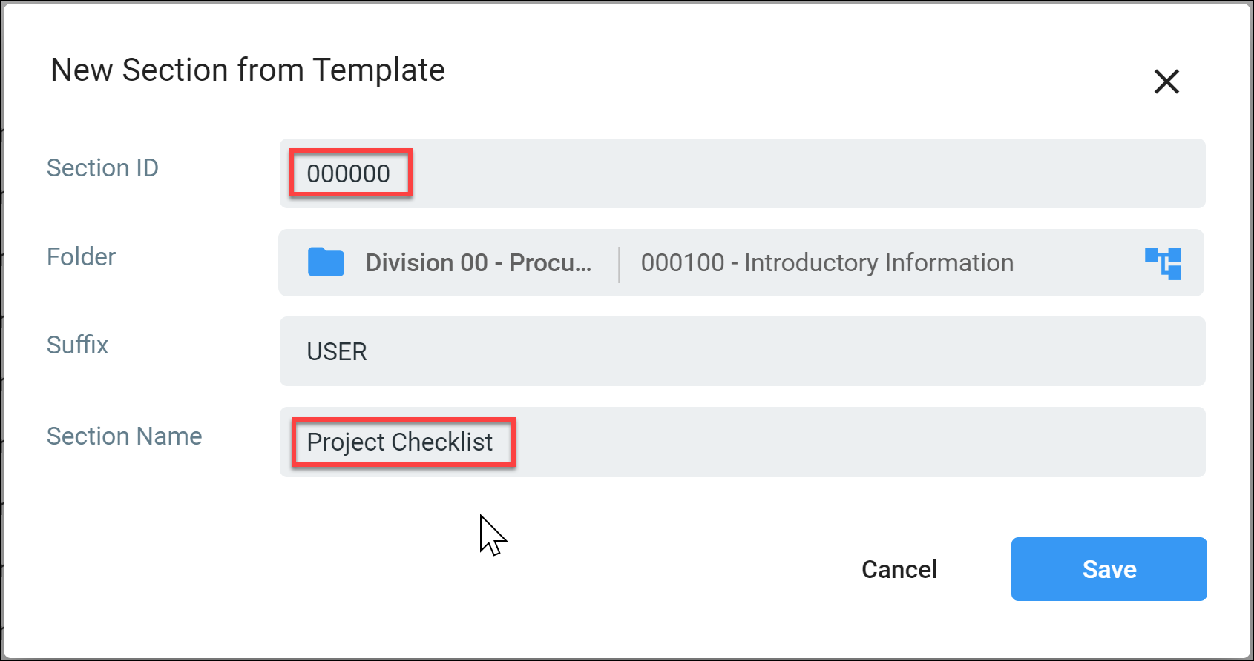Place cursor in the 000000 text

click(349, 173)
